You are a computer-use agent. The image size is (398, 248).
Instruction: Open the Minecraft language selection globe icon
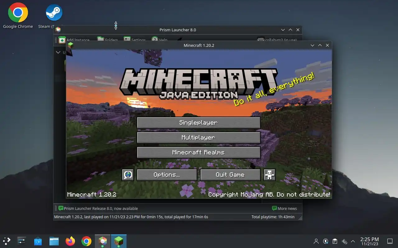click(x=128, y=175)
